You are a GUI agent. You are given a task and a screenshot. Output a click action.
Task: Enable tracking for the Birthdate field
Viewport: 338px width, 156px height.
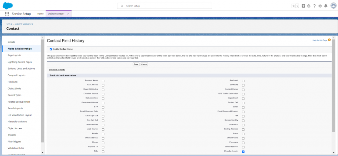(243, 85)
